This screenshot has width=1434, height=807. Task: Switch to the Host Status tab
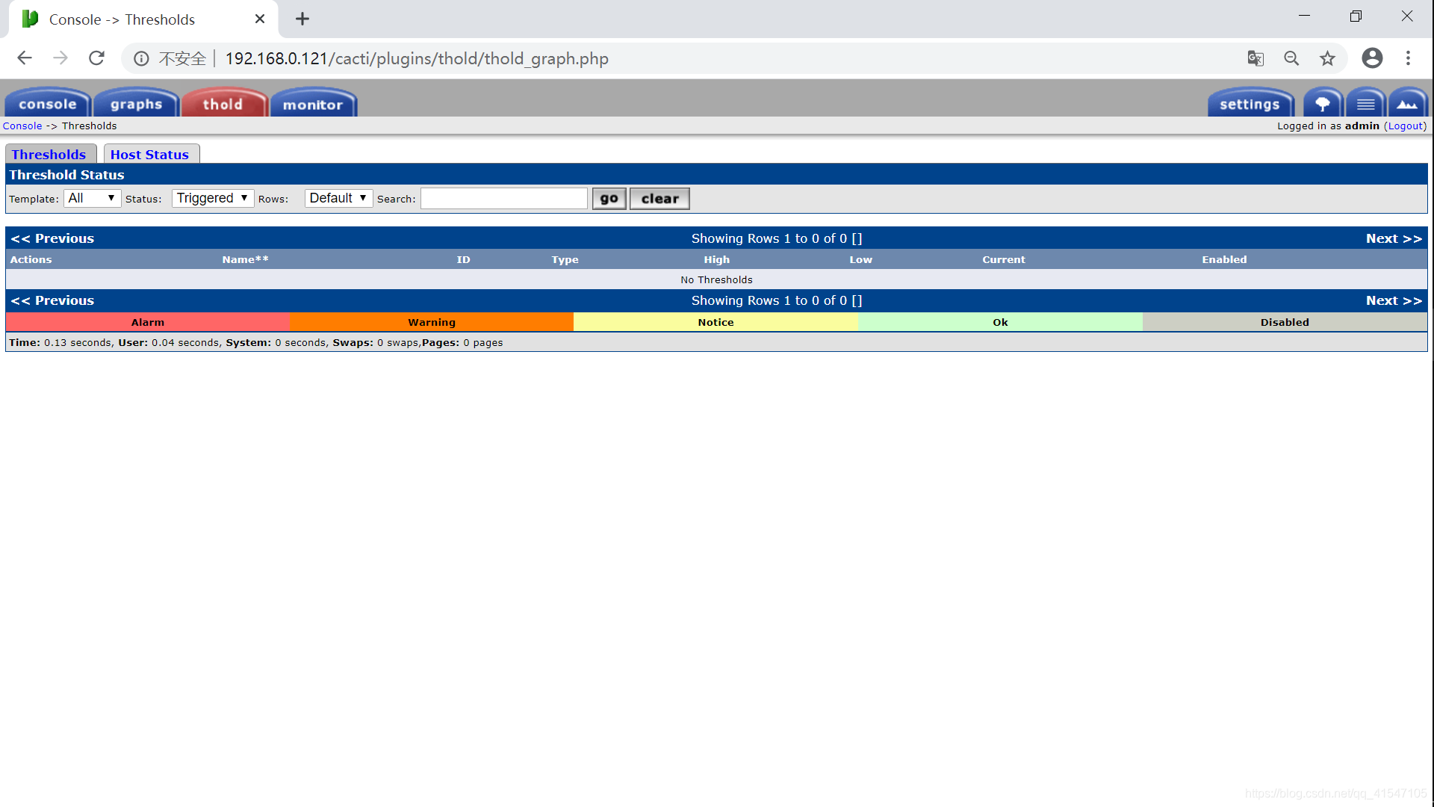point(149,155)
